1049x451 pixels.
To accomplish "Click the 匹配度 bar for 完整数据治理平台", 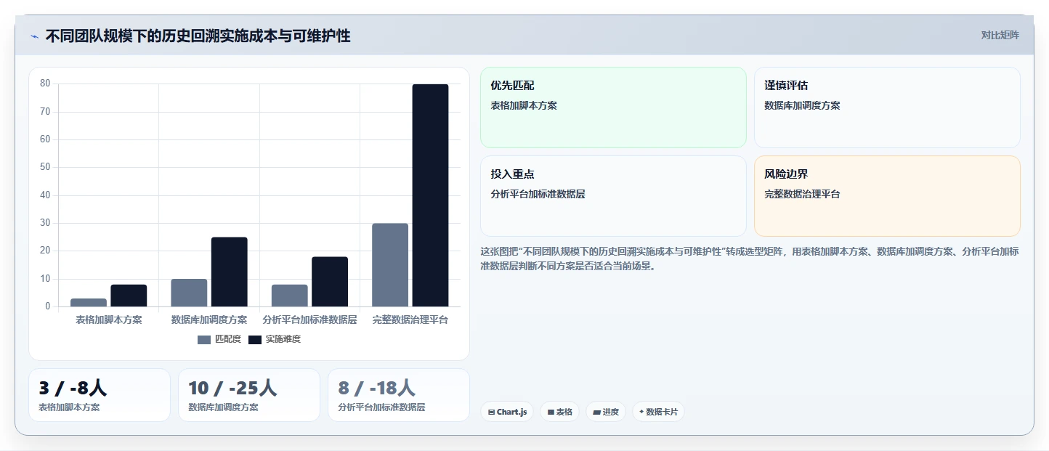I will pyautogui.click(x=390, y=265).
